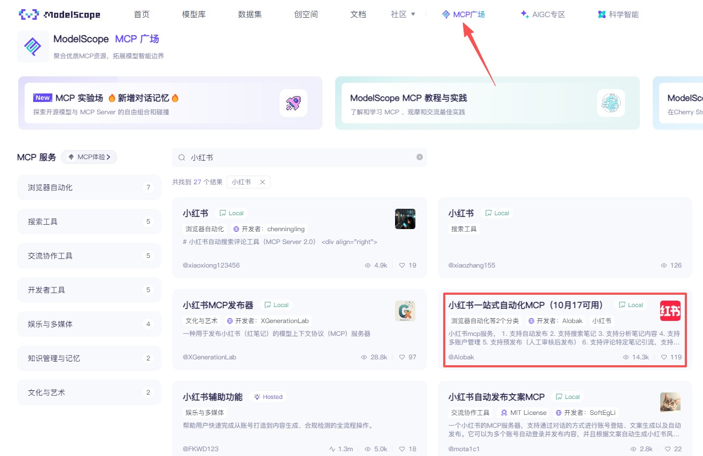The width and height of the screenshot is (703, 456).
Task: Click the views eye icon showing 28.8k
Action: [364, 357]
